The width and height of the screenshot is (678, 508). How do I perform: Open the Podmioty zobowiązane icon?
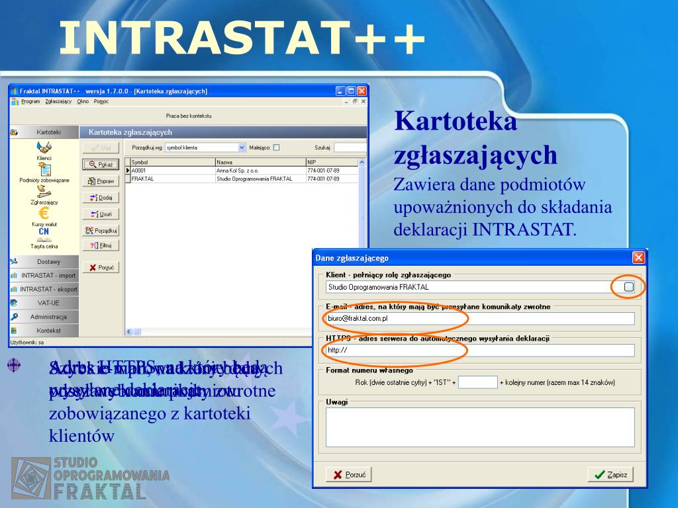[x=44, y=170]
